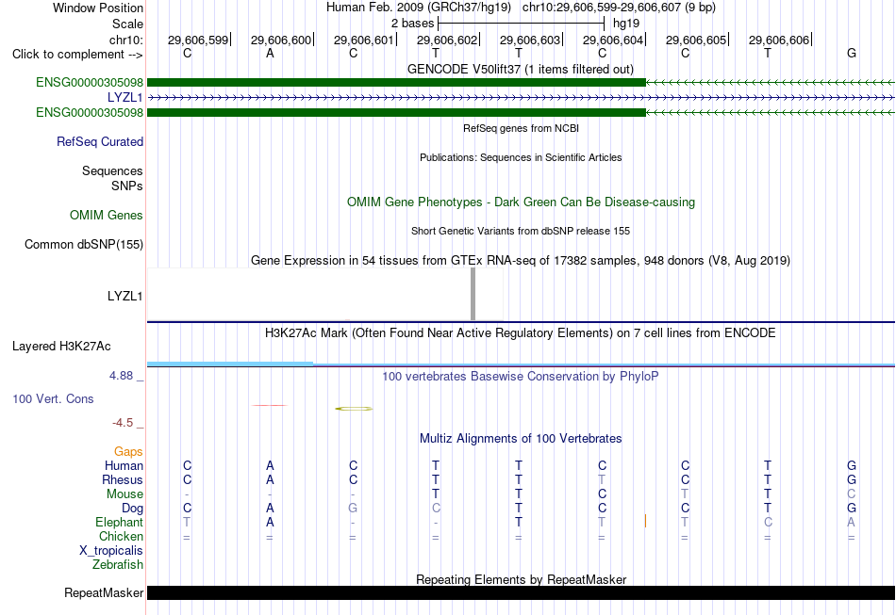
Task: Click the LYZL1 blue intron arrow line
Action: (x=521, y=98)
